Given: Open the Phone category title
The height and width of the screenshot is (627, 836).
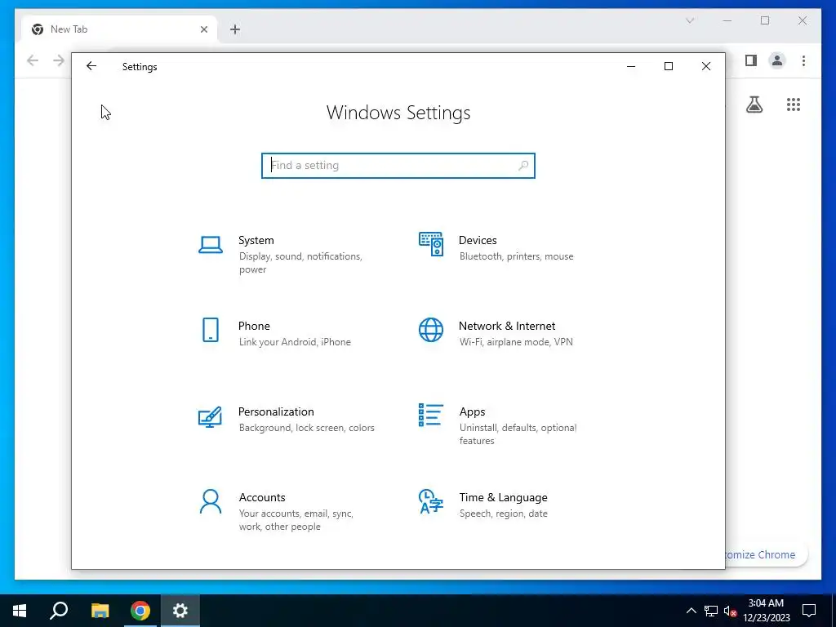Looking at the screenshot, I should tap(254, 327).
